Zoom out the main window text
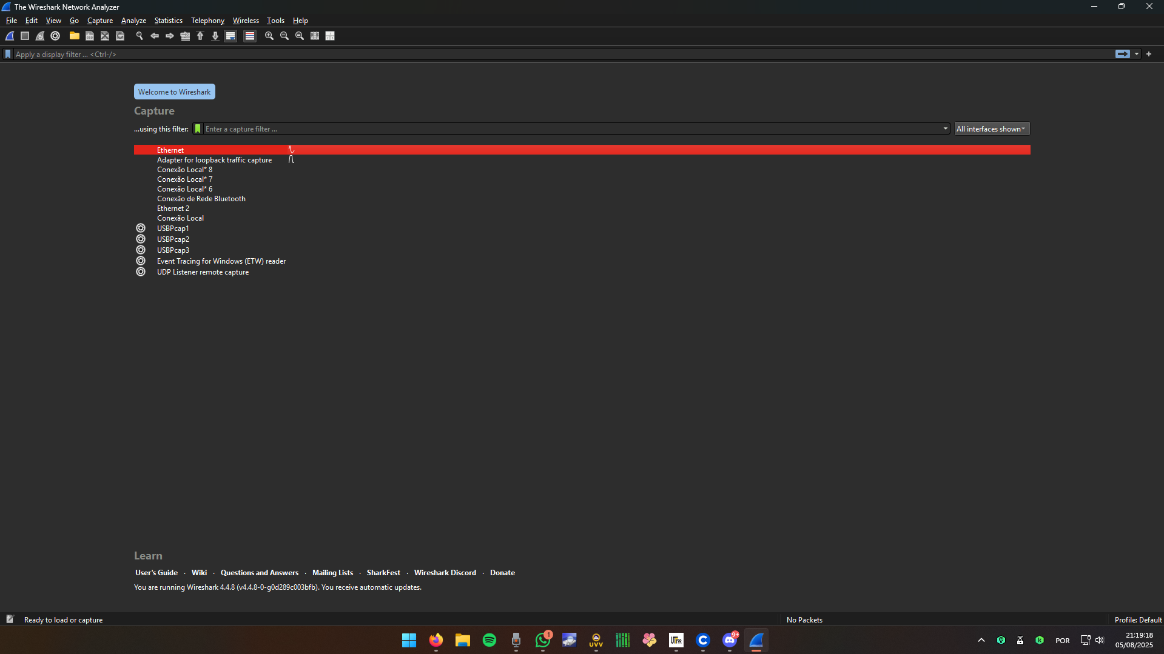The width and height of the screenshot is (1164, 654). click(284, 36)
